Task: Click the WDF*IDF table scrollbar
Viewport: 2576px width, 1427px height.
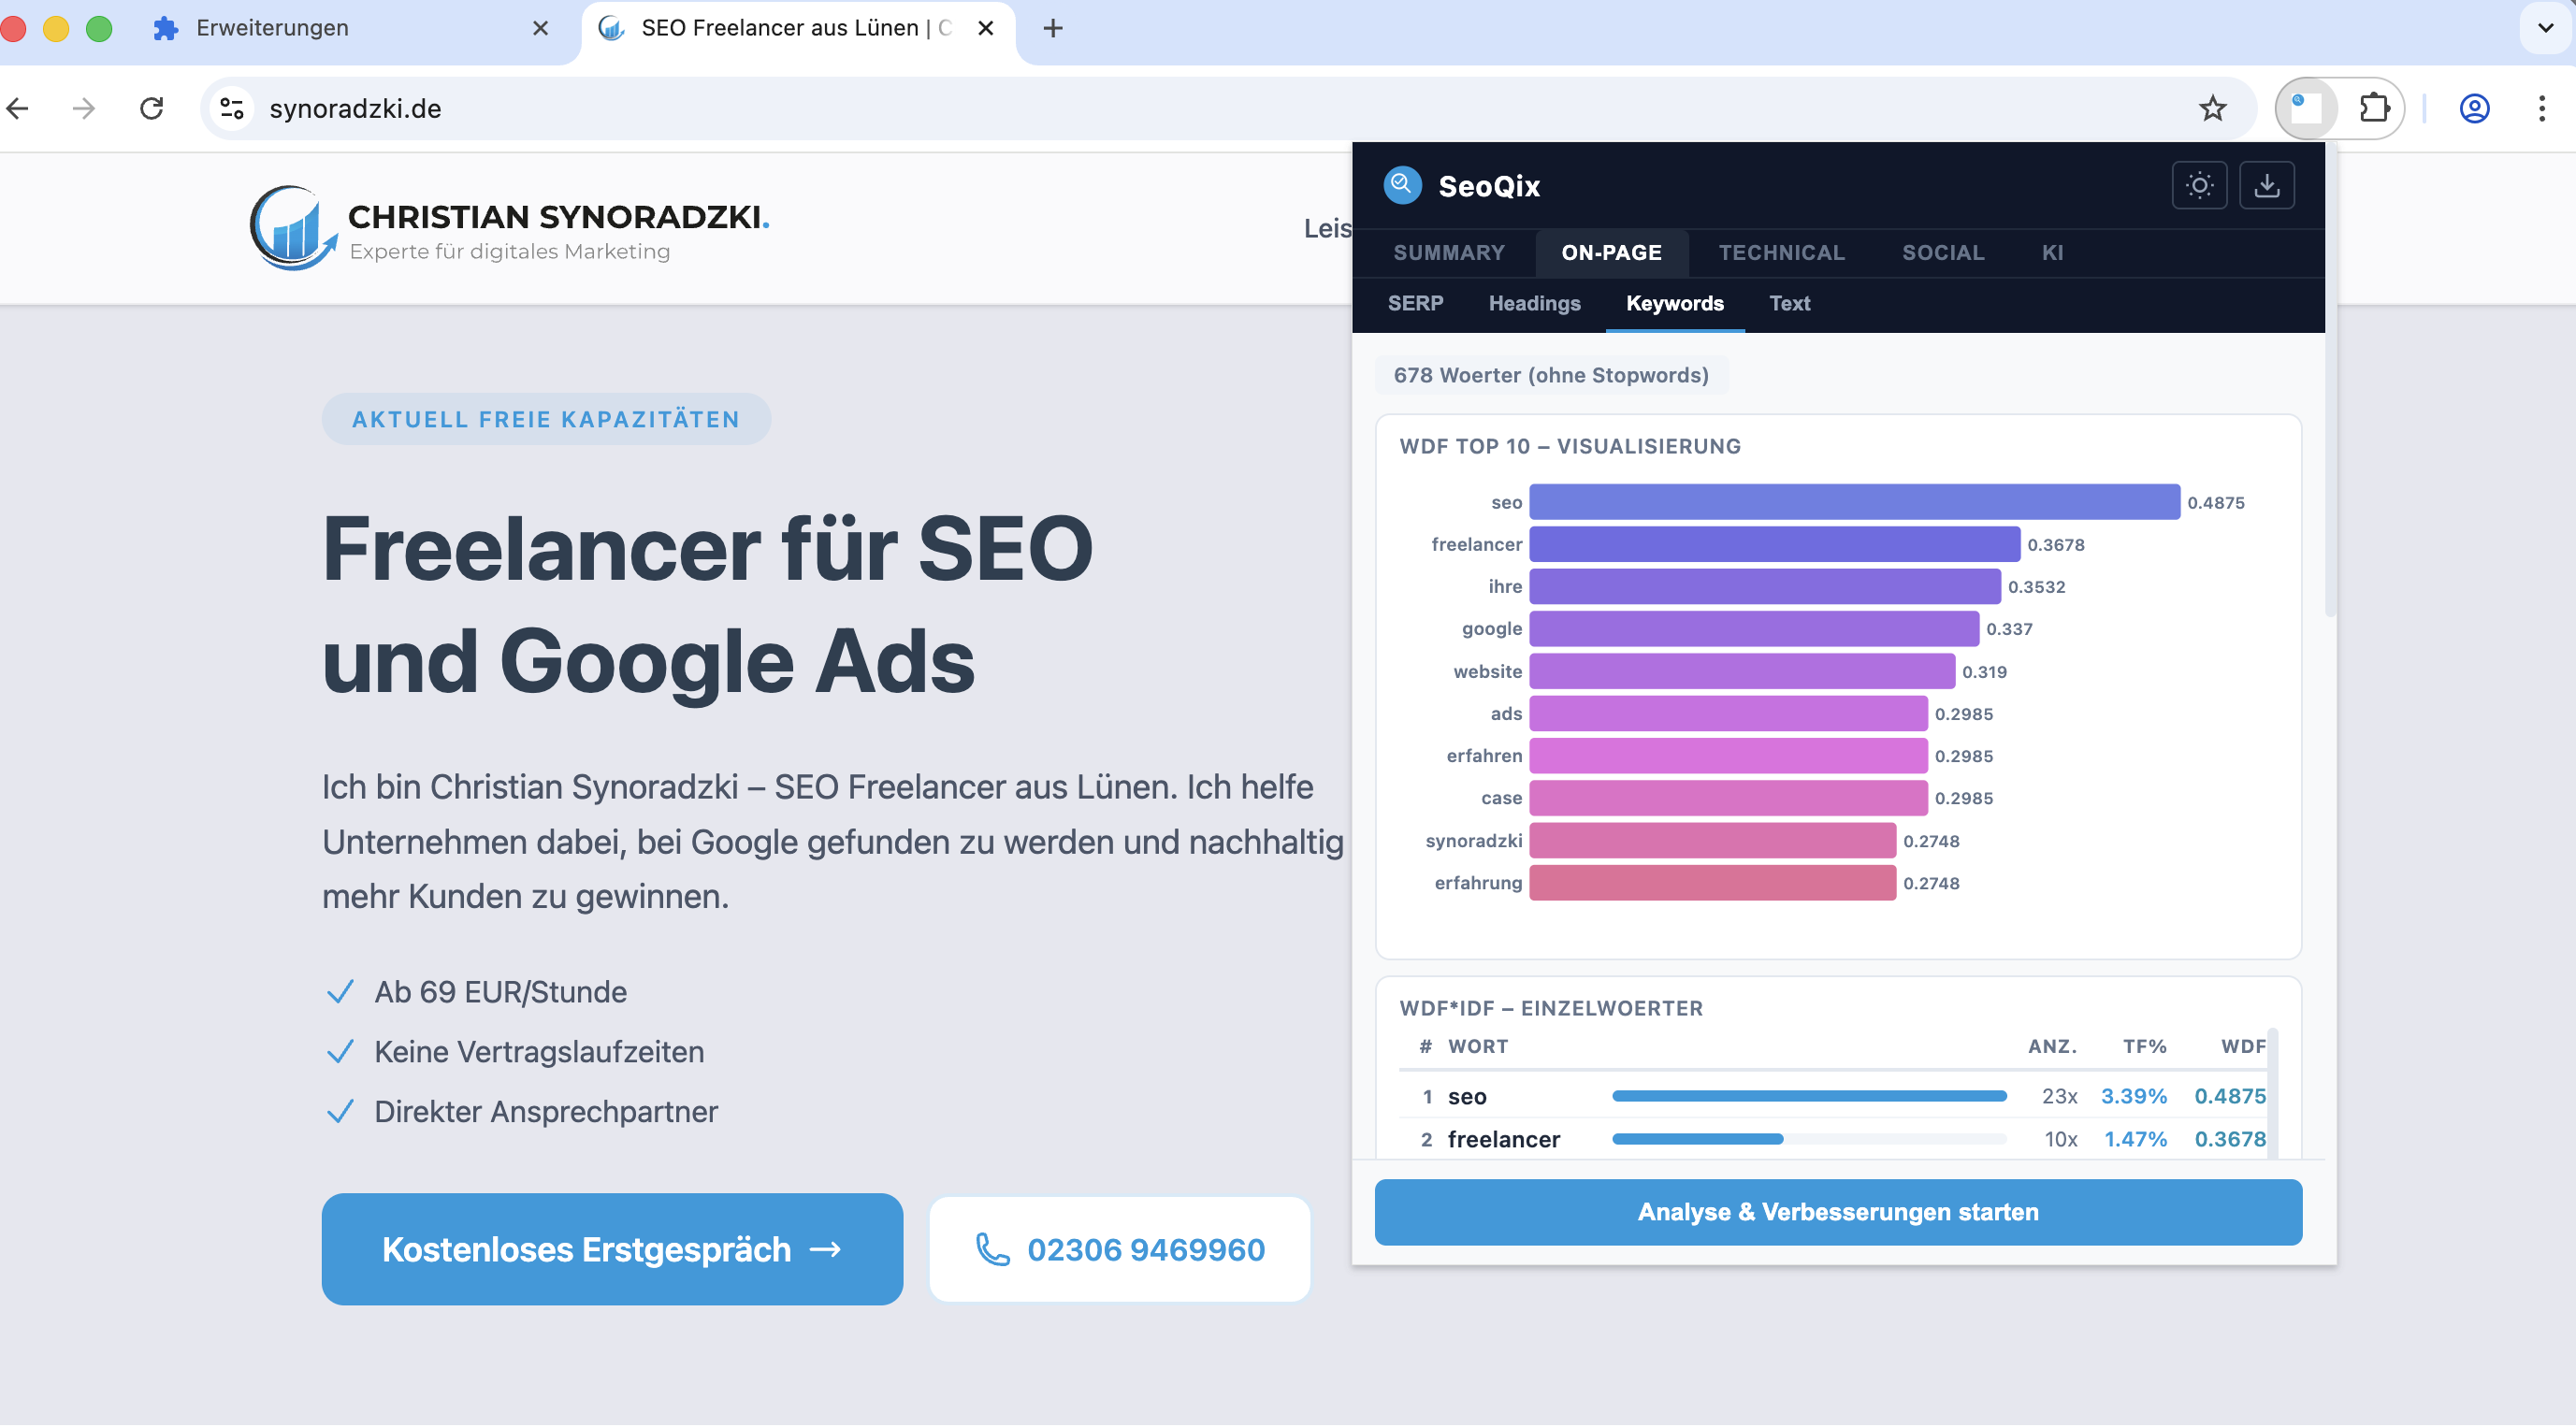Action: [x=2272, y=1090]
